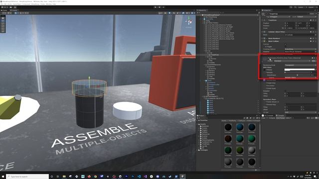This screenshot has height=179, width=319.
Task: Toggle Error Pause in the Console
Action: [x=280, y=118]
